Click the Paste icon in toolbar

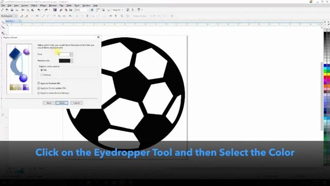(32, 10)
